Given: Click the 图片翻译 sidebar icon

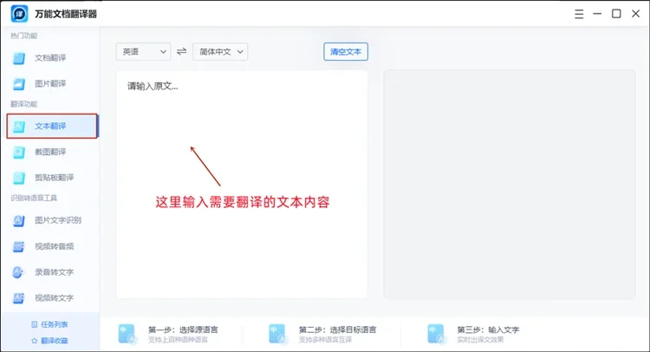Looking at the screenshot, I should 19,84.
